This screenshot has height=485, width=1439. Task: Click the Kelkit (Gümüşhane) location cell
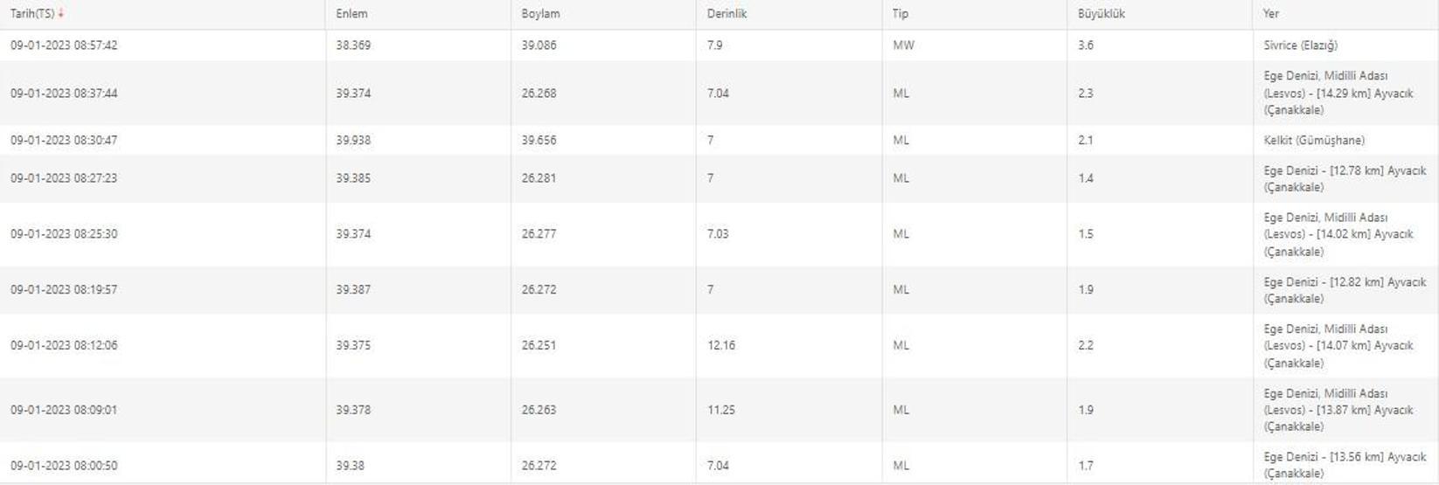click(x=1313, y=140)
